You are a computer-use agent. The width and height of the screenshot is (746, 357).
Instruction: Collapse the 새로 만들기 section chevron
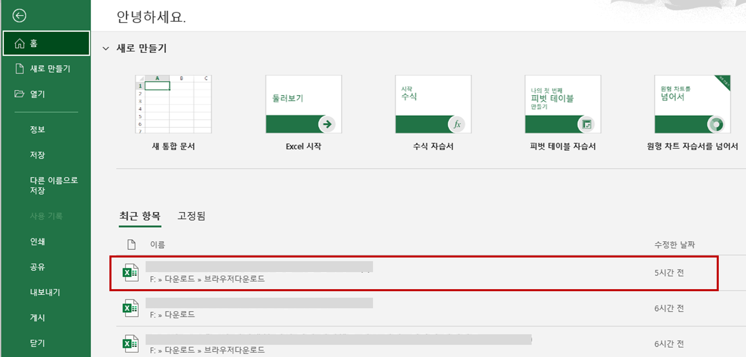pos(106,48)
